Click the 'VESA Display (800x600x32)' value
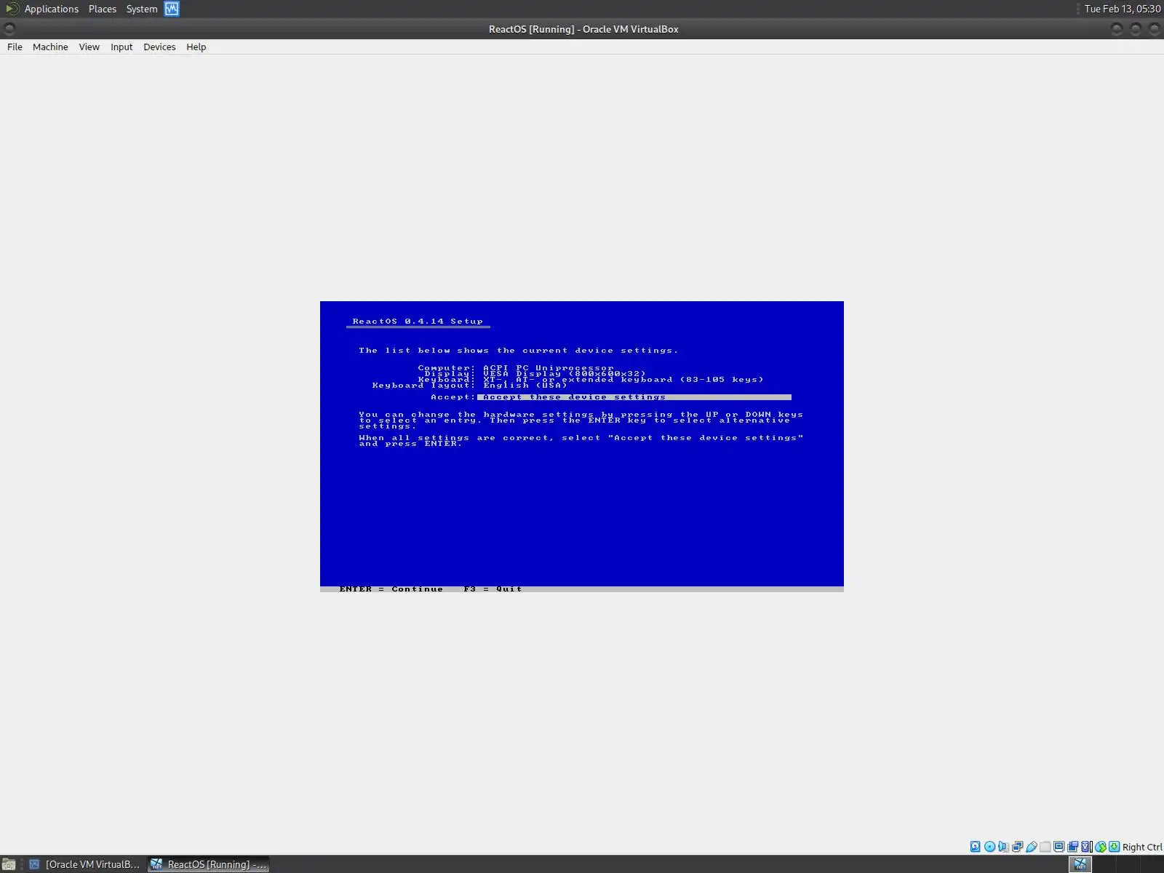Image resolution: width=1164 pixels, height=873 pixels. (x=565, y=374)
